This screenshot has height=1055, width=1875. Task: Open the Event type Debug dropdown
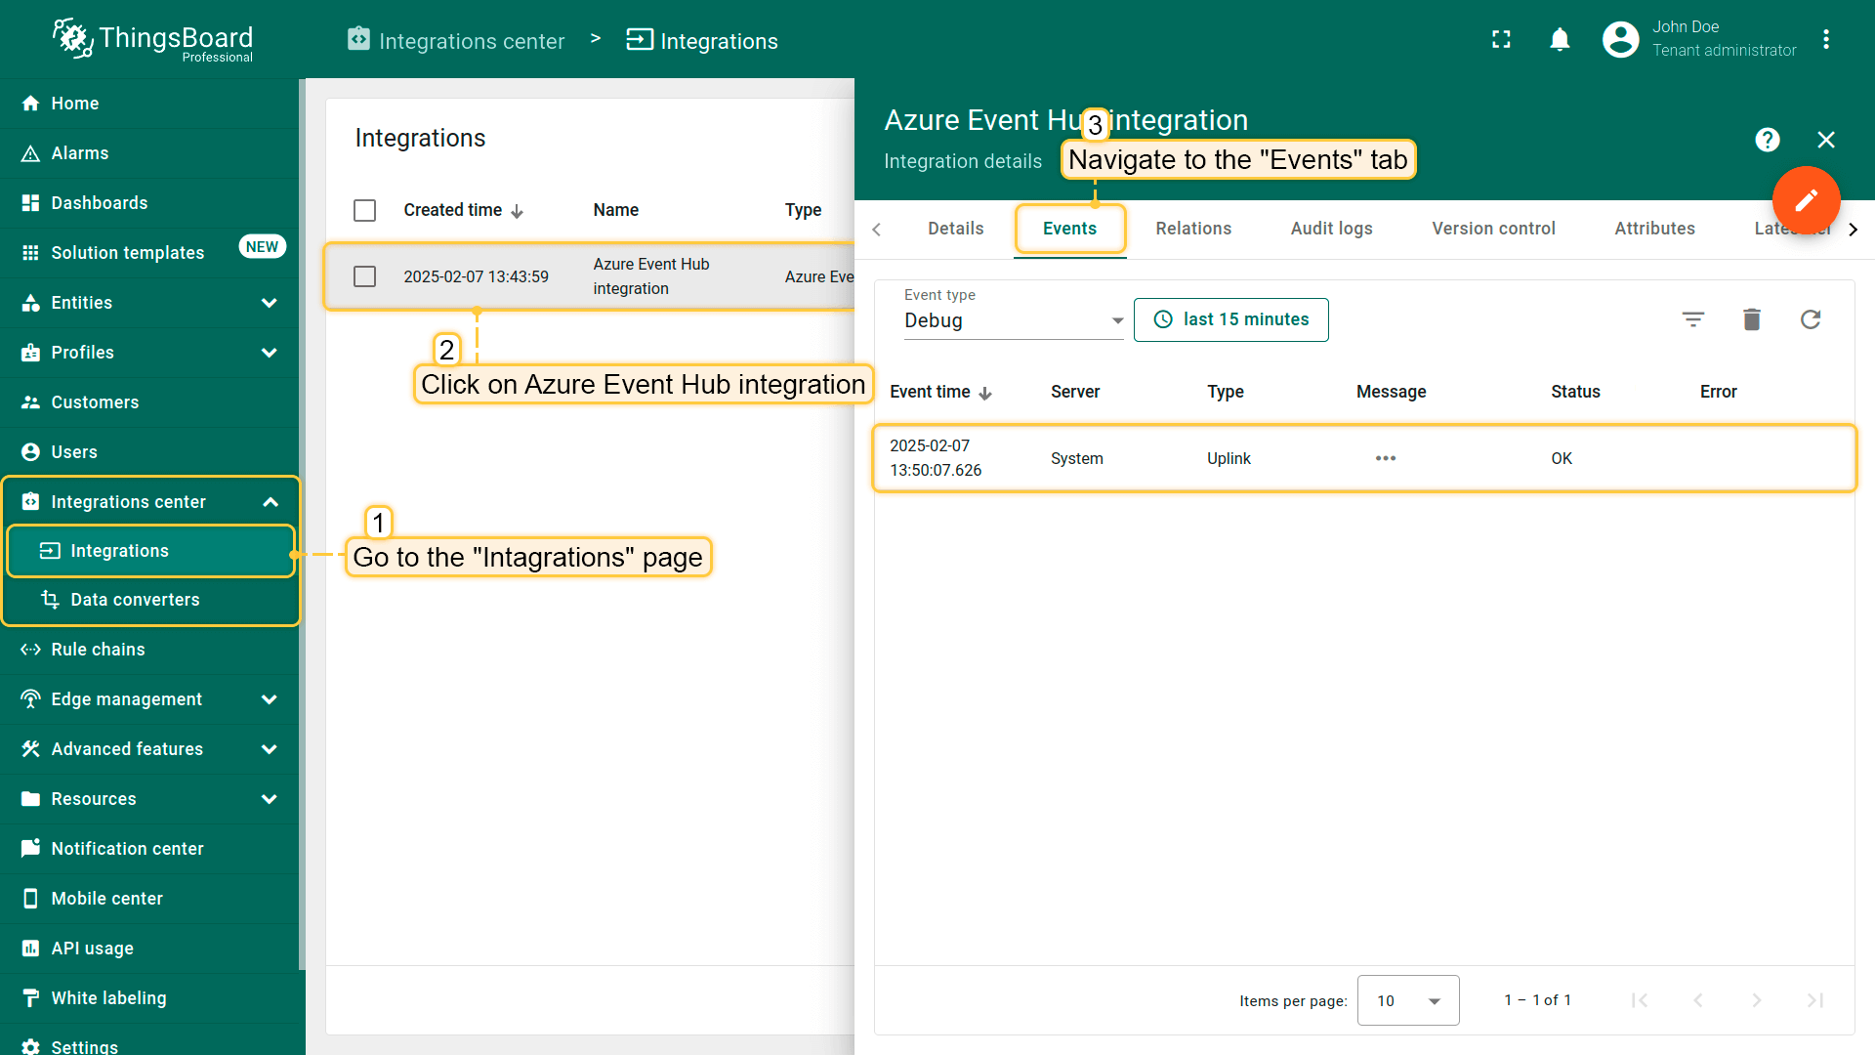point(1013,320)
